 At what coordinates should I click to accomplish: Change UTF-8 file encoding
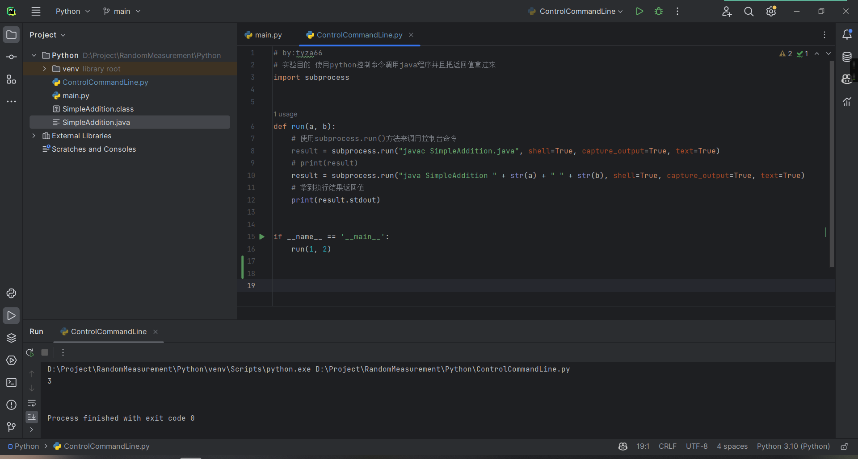click(697, 447)
